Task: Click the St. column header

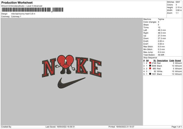Action: tap(155, 61)
